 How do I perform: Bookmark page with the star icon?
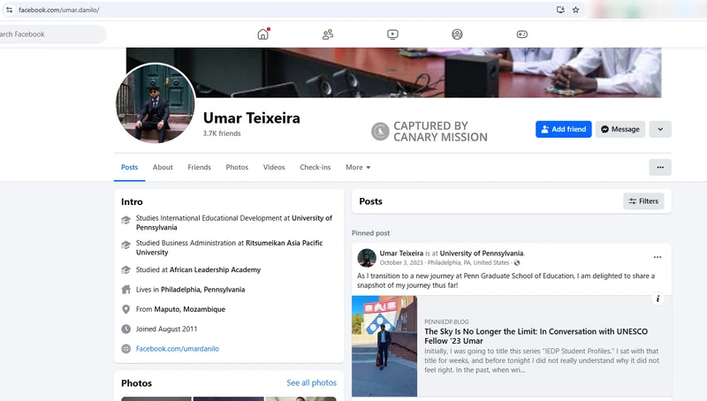[x=576, y=10]
